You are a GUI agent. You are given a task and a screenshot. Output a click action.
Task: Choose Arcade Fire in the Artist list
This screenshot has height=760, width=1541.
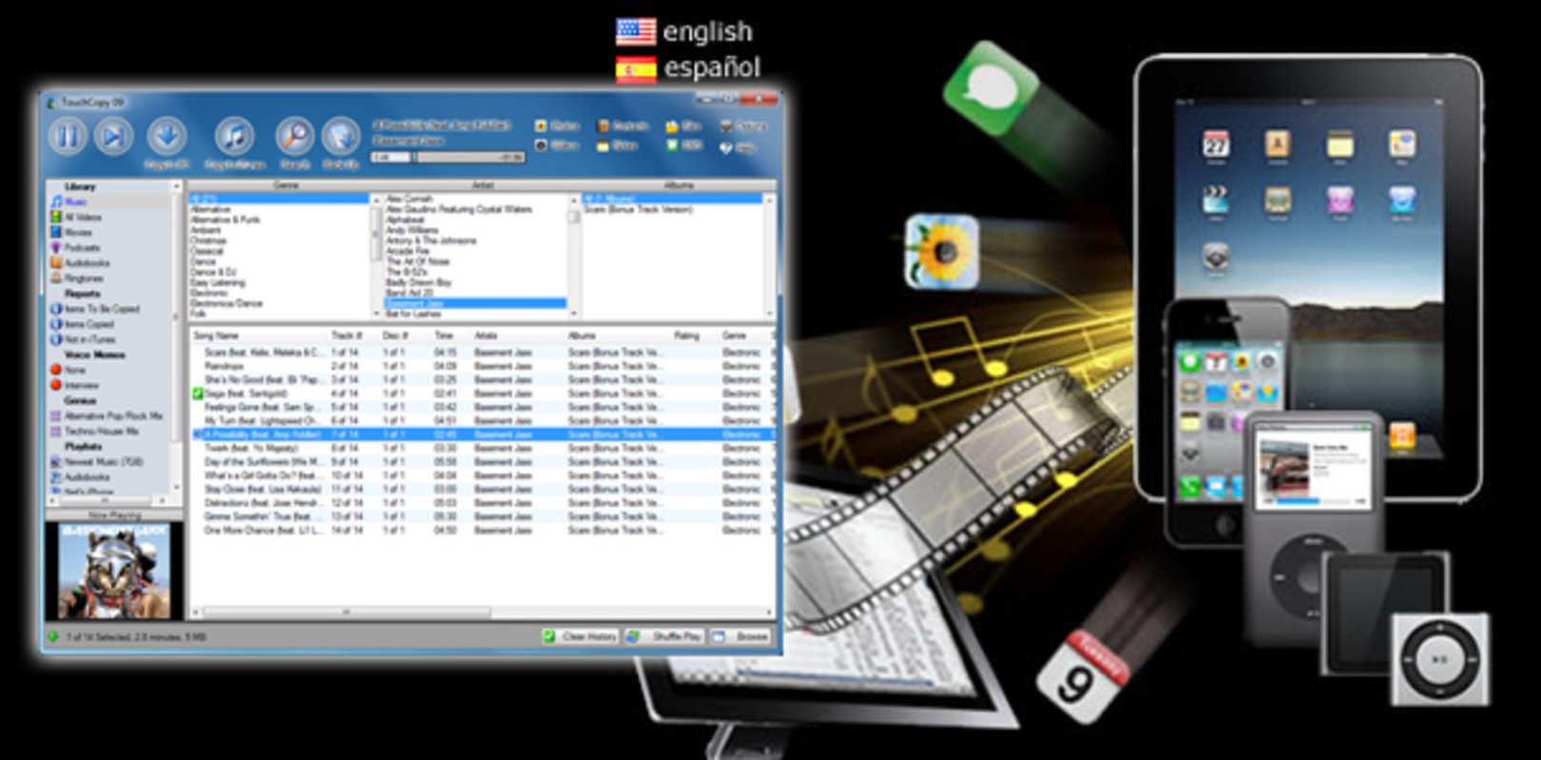[x=408, y=251]
